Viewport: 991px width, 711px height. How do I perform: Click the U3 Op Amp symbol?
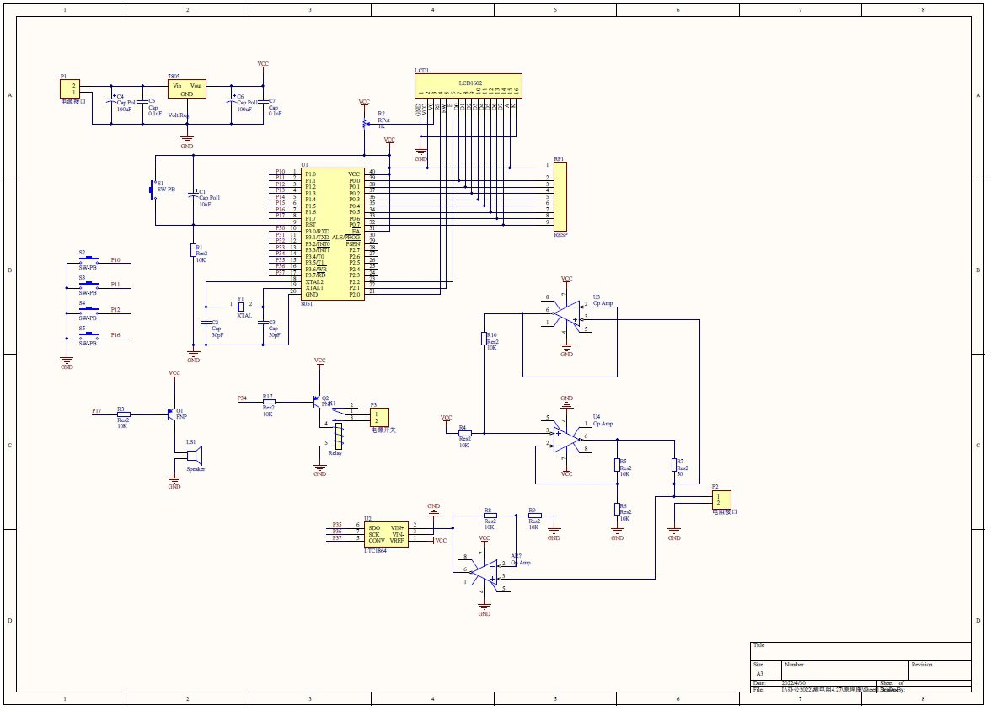coord(569,313)
